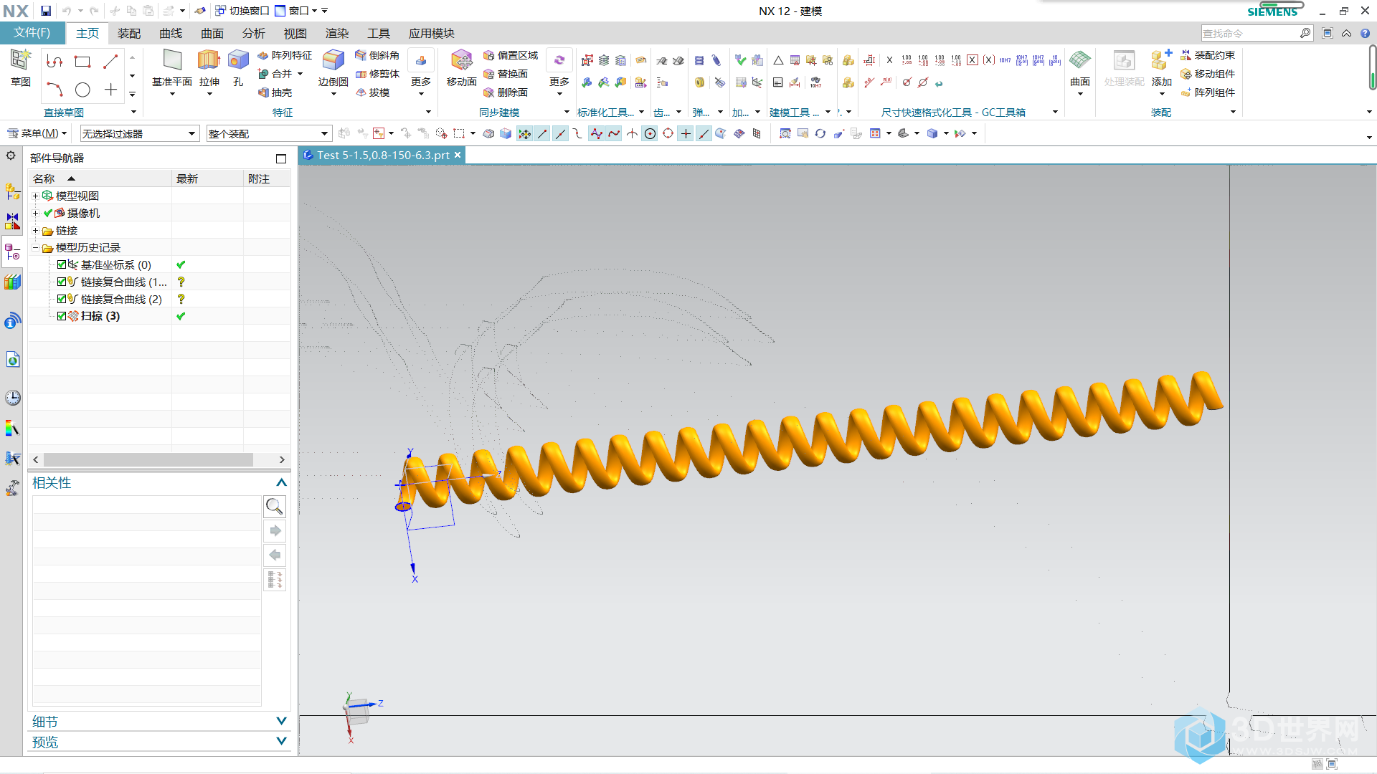This screenshot has height=774, width=1377.
Task: Open the Assembly Navigator sidebar tab
Action: pyautogui.click(x=12, y=191)
